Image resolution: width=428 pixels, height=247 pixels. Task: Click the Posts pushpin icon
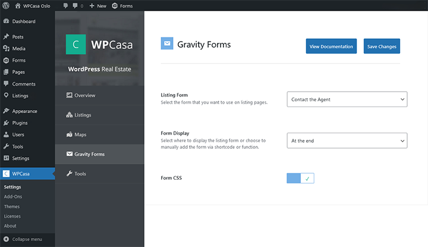click(x=6, y=37)
